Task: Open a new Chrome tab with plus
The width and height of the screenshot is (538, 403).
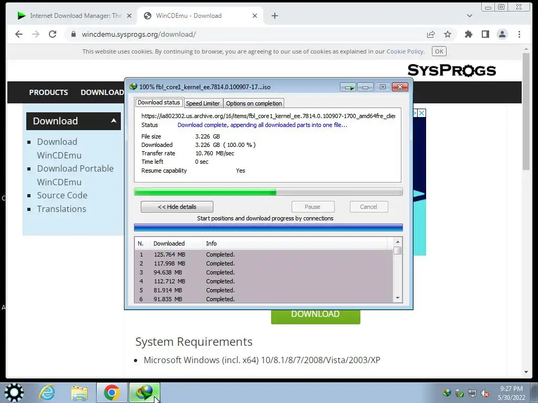Action: (x=274, y=16)
